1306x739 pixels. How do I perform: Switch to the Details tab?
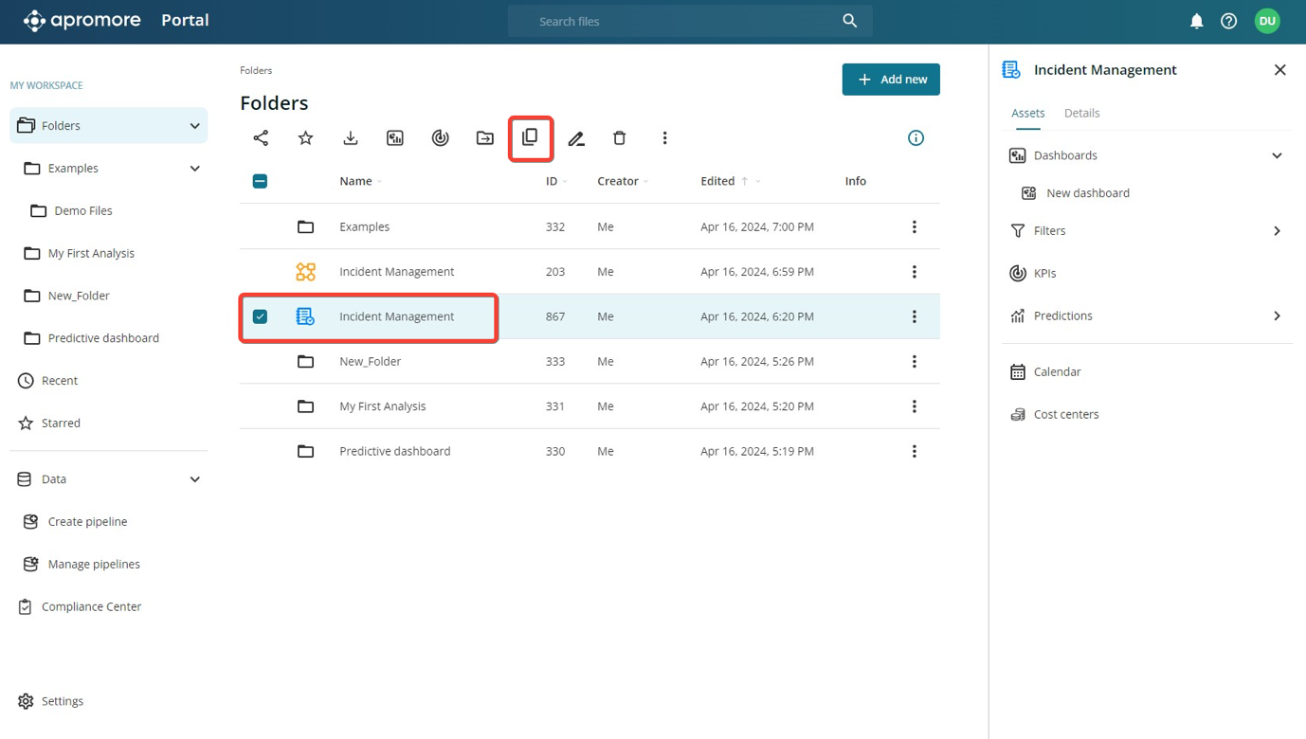click(1081, 113)
